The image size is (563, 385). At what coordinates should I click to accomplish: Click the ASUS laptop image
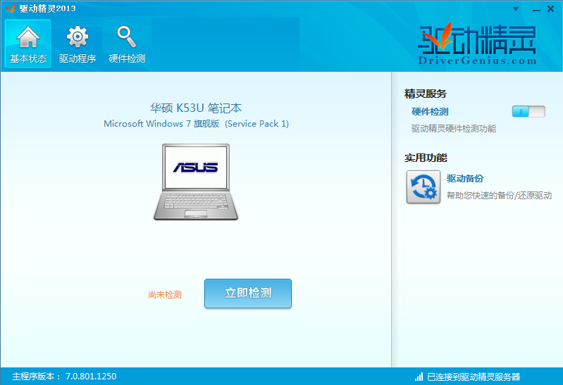tap(196, 182)
